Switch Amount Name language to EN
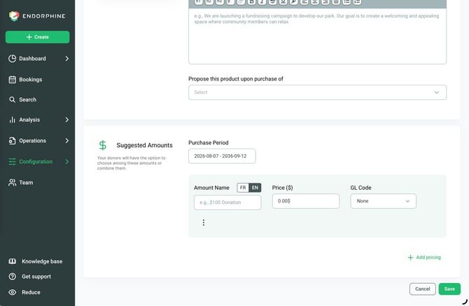 click(x=255, y=188)
